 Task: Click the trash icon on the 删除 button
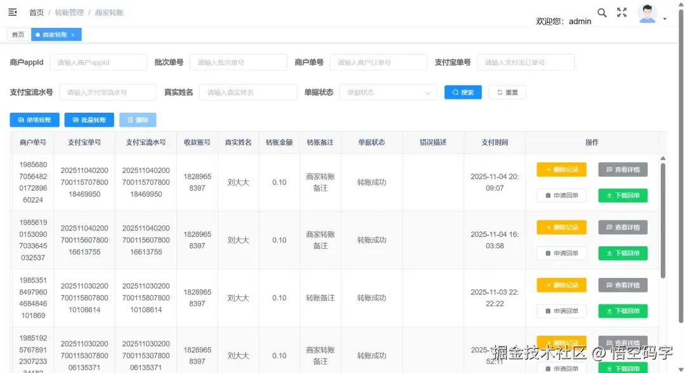click(x=131, y=119)
